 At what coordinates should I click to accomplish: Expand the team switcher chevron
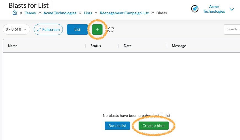coord(232,9)
